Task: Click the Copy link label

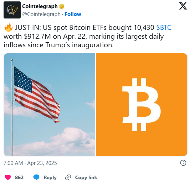Action: point(86,177)
